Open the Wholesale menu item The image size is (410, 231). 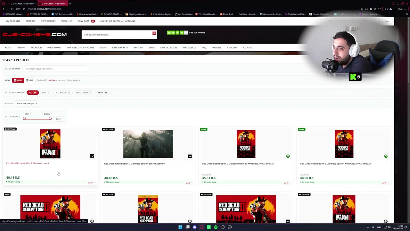point(189,47)
